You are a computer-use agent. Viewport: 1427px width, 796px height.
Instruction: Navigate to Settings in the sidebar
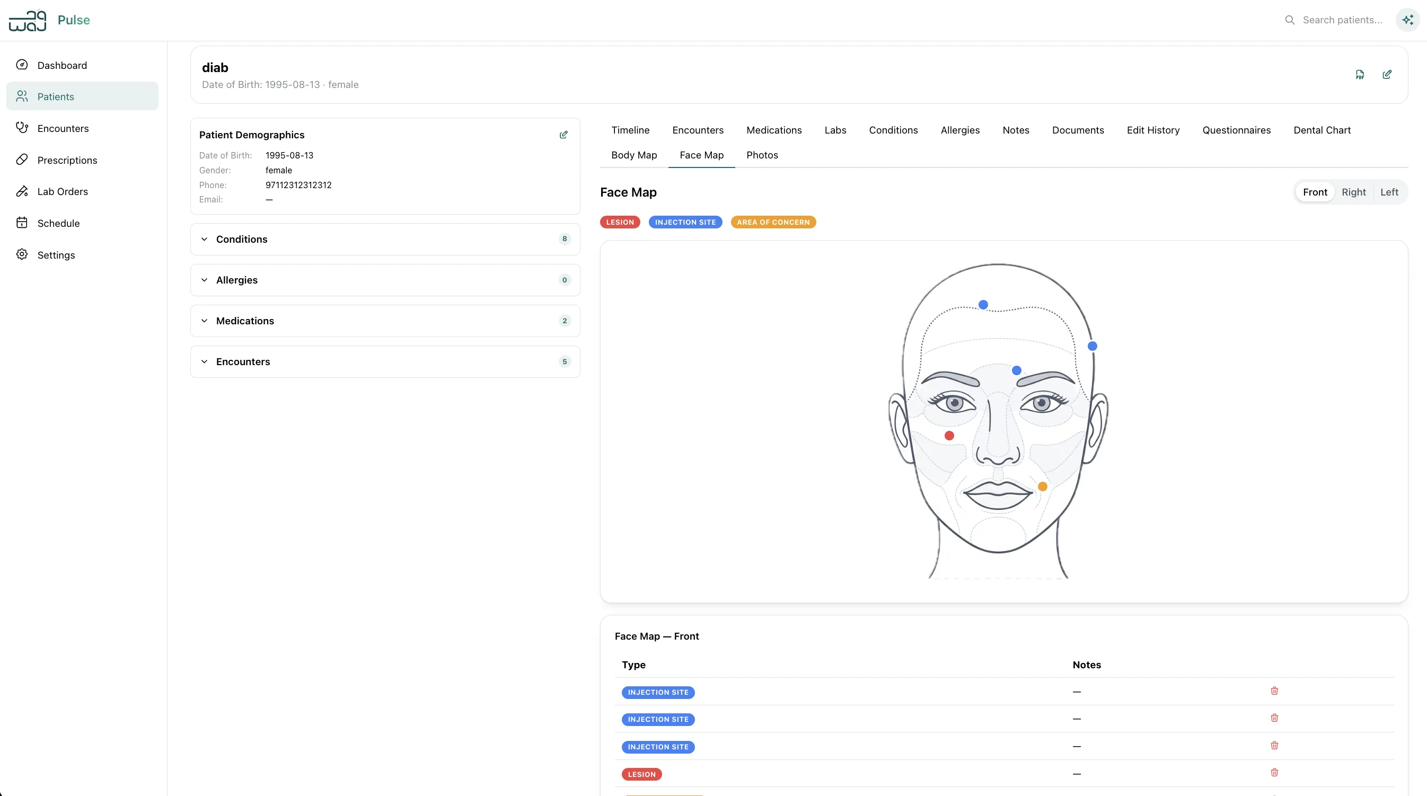tap(56, 255)
